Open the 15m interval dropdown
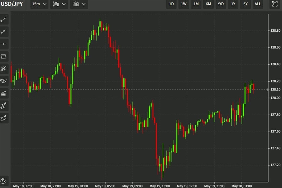This screenshot has height=188, width=282. pyautogui.click(x=39, y=4)
